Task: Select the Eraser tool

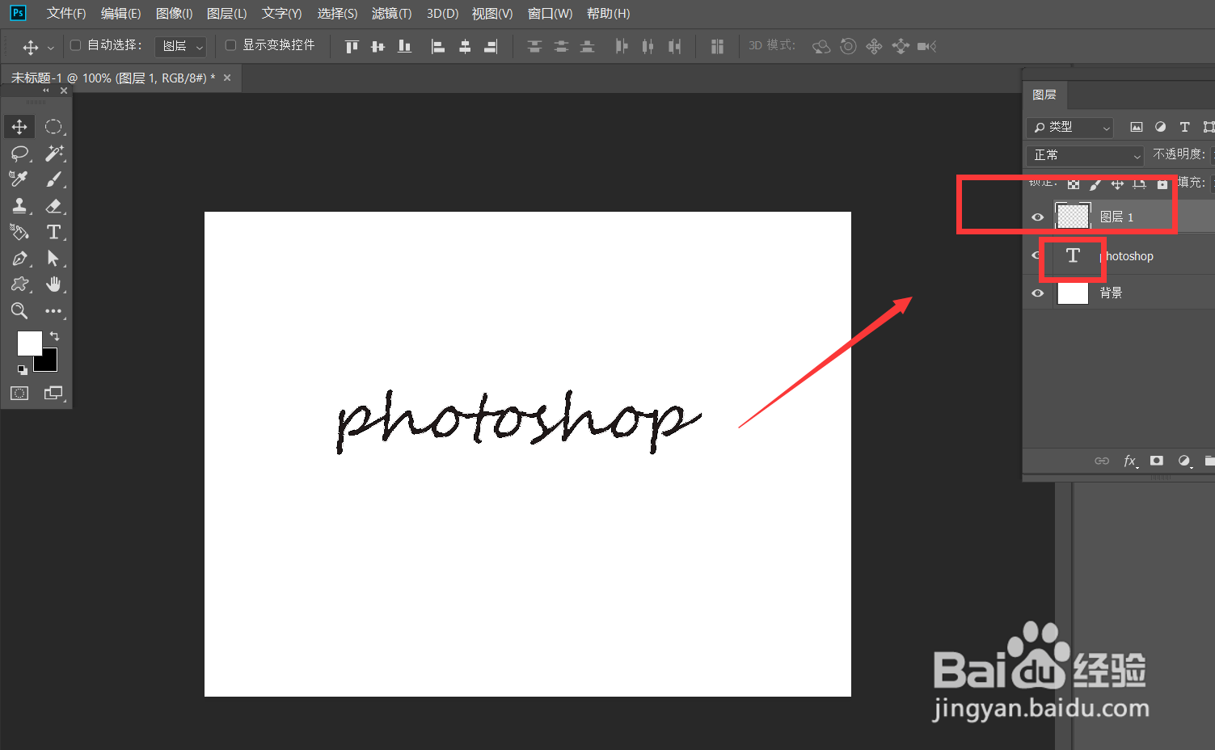Action: [53, 205]
